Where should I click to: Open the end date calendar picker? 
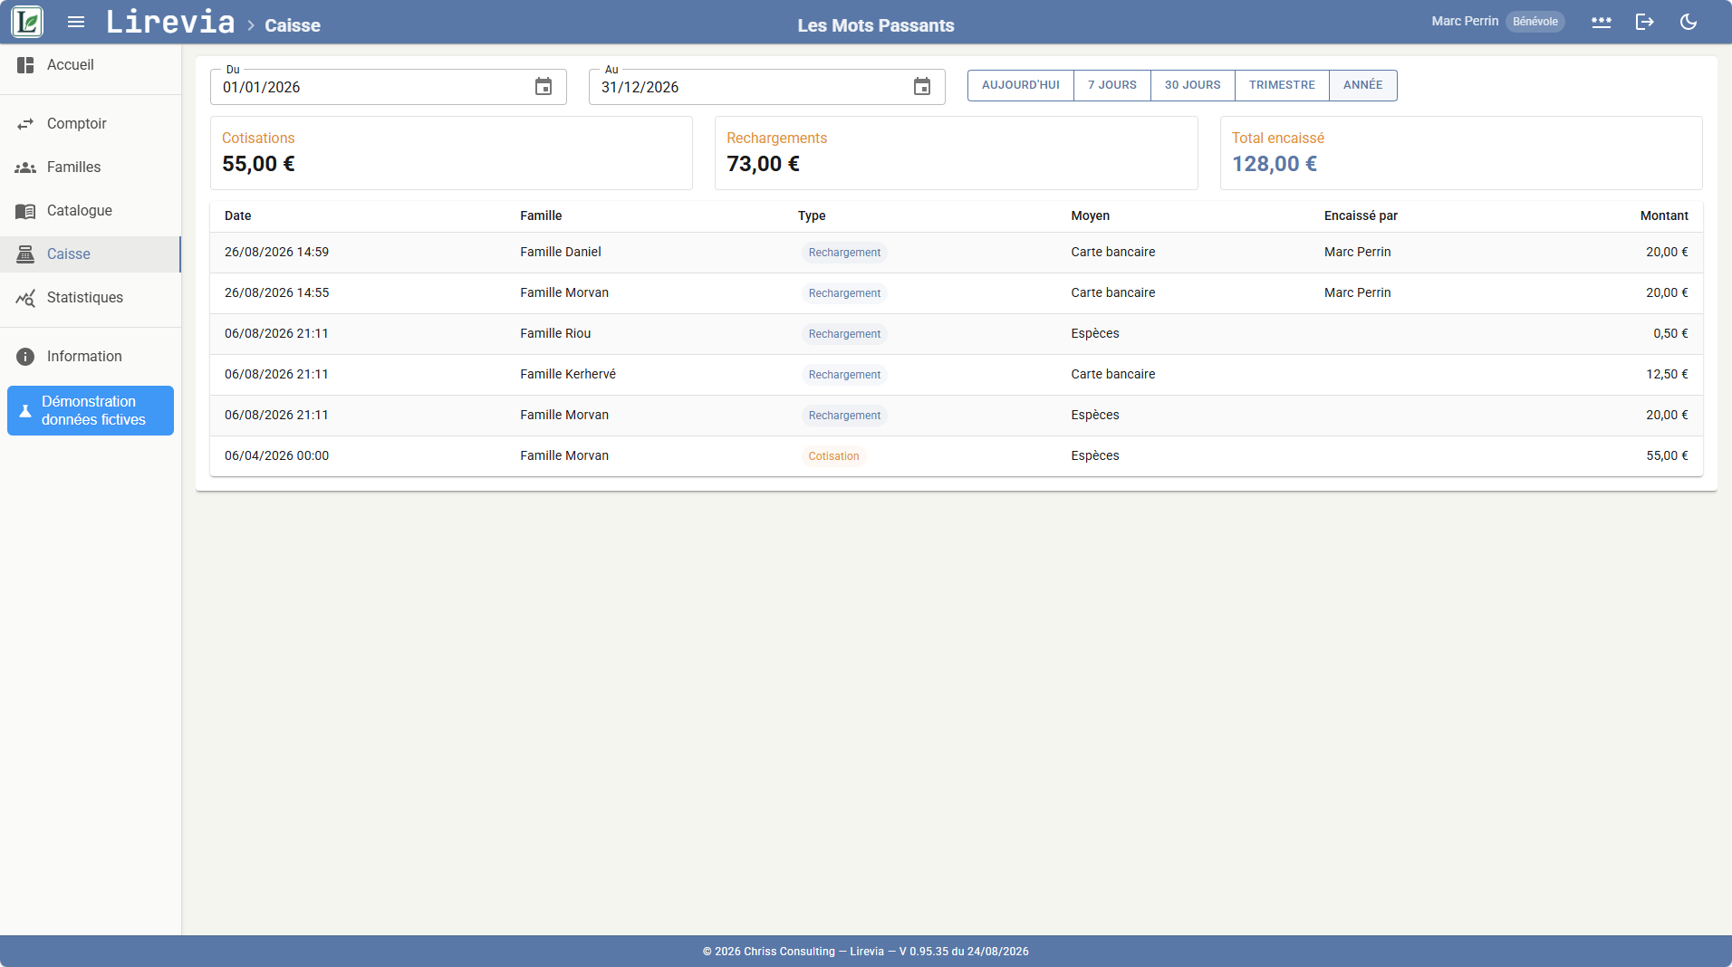point(922,87)
